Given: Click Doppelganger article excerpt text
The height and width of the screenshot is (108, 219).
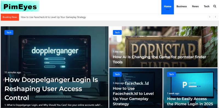Looking at the screenshot, I should point(53,105).
